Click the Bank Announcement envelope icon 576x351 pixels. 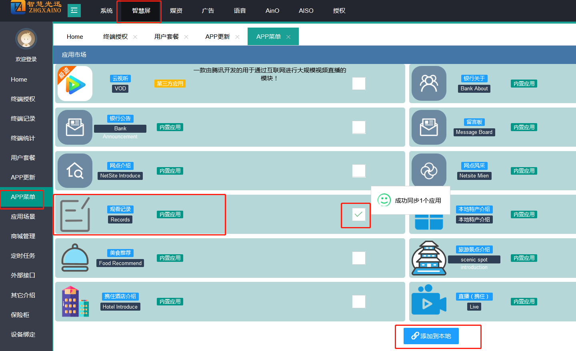pos(75,127)
